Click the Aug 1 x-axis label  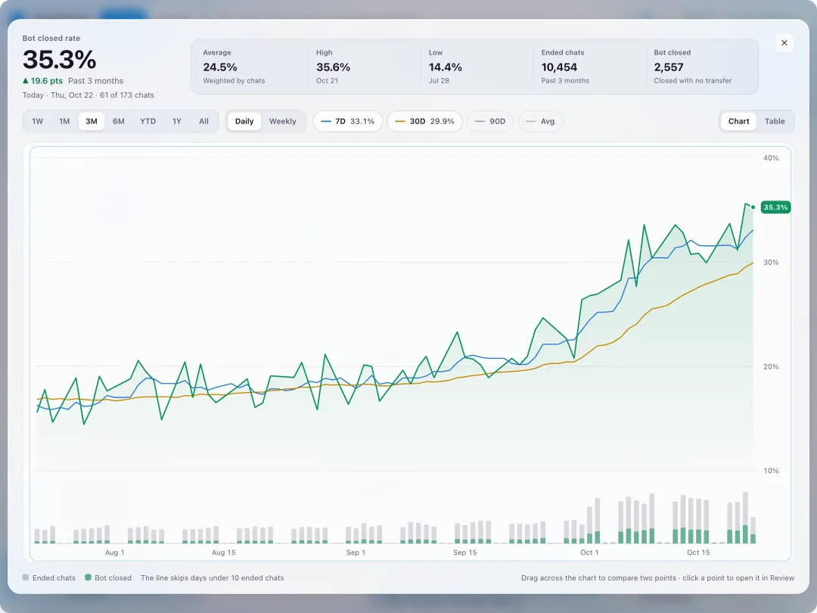tap(115, 552)
